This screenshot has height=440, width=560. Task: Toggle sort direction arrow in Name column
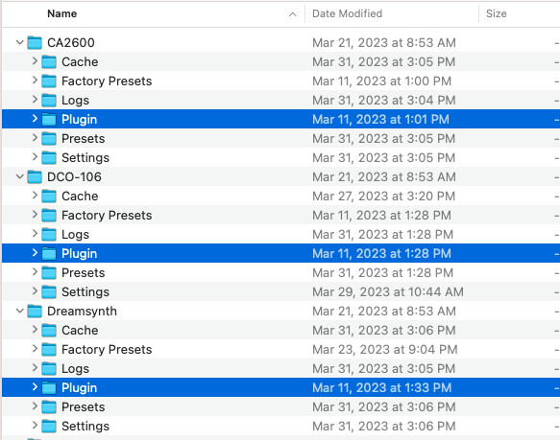point(293,14)
